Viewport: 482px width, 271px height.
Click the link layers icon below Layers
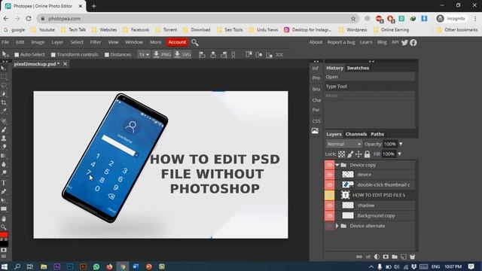(358, 257)
